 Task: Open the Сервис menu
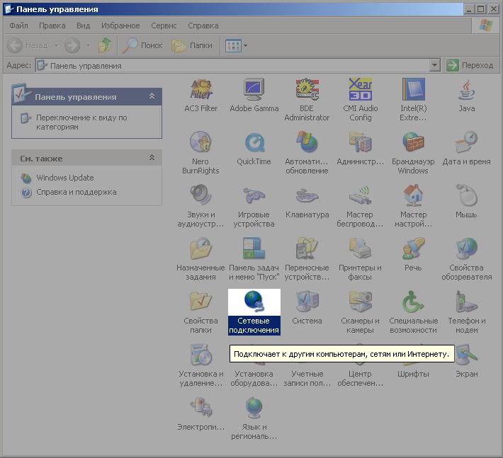coord(164,25)
